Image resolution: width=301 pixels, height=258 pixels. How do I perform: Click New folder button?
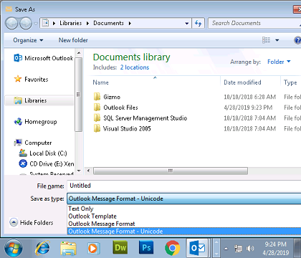point(73,40)
